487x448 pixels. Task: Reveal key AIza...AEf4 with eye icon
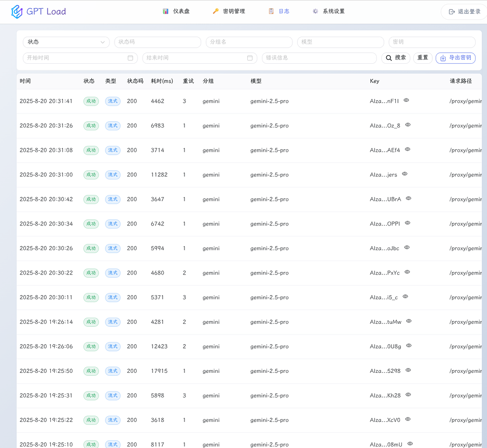tap(408, 149)
